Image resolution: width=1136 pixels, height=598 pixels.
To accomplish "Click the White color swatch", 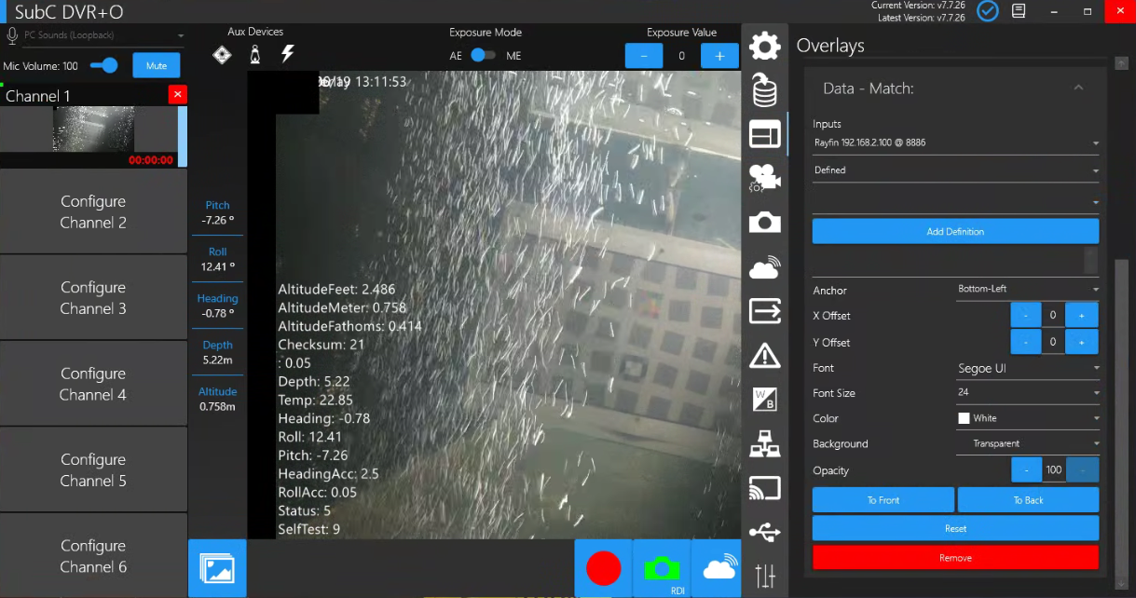I will tap(964, 419).
